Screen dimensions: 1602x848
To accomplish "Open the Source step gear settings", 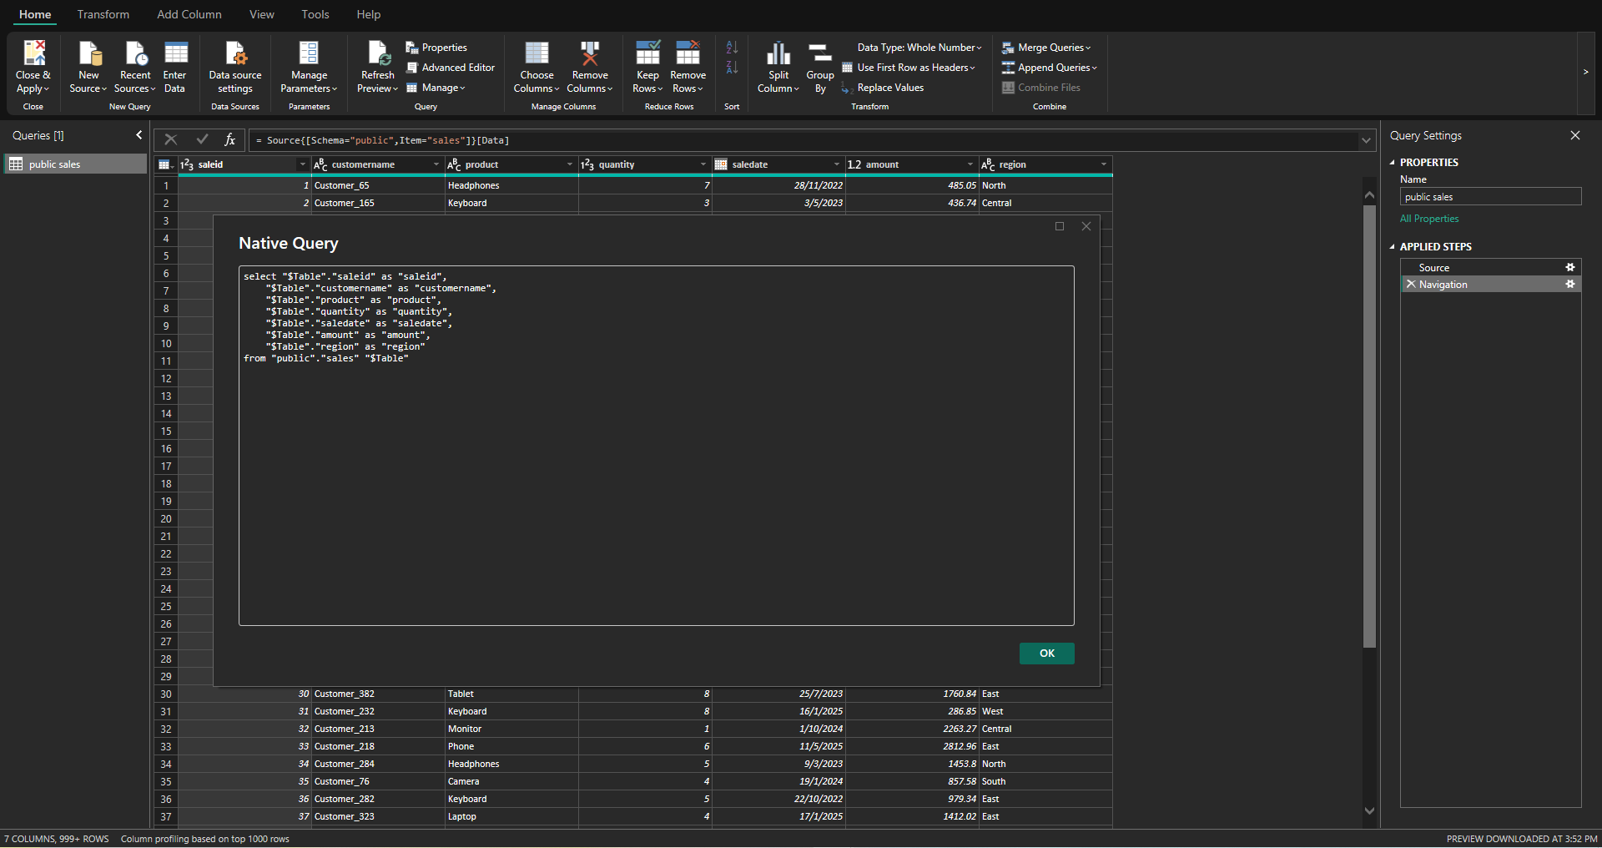I will (1569, 268).
